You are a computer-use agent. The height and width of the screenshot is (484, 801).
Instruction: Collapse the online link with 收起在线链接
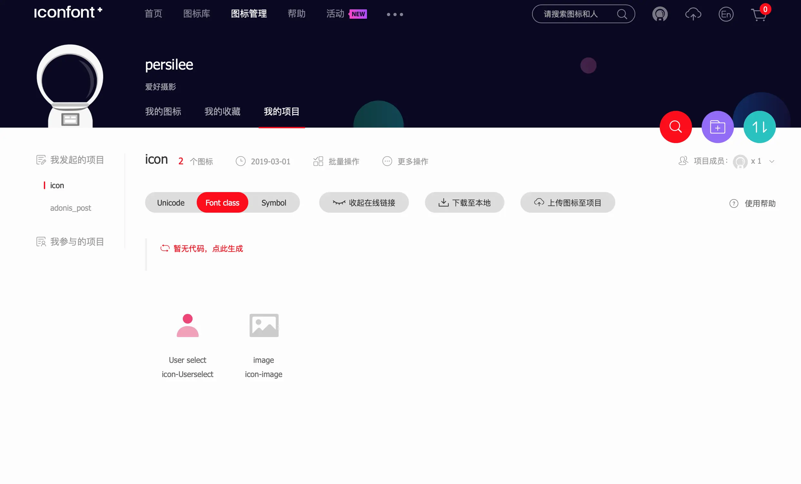363,203
